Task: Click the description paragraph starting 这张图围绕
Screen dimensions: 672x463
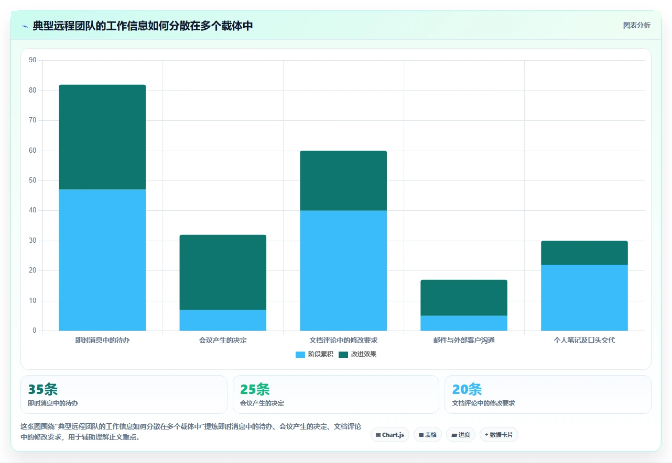Action: pos(191,432)
